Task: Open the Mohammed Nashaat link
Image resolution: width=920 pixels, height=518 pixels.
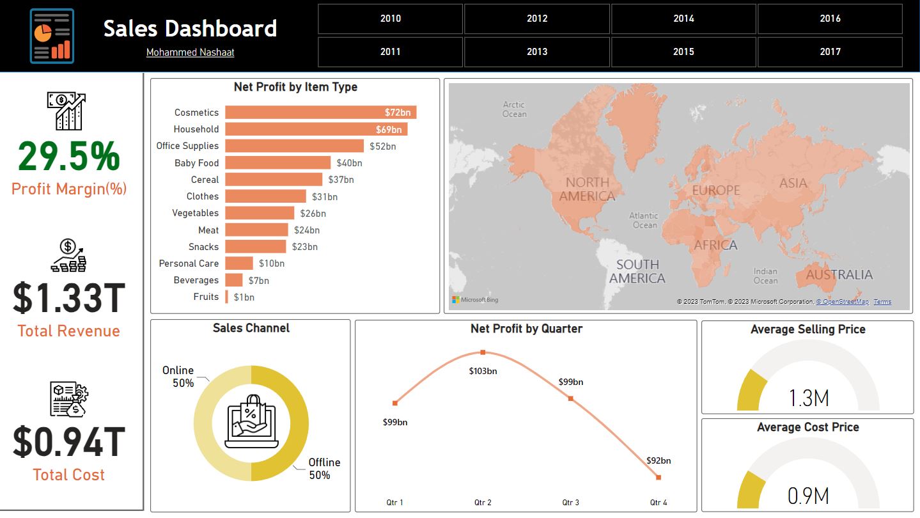Action: pos(189,52)
